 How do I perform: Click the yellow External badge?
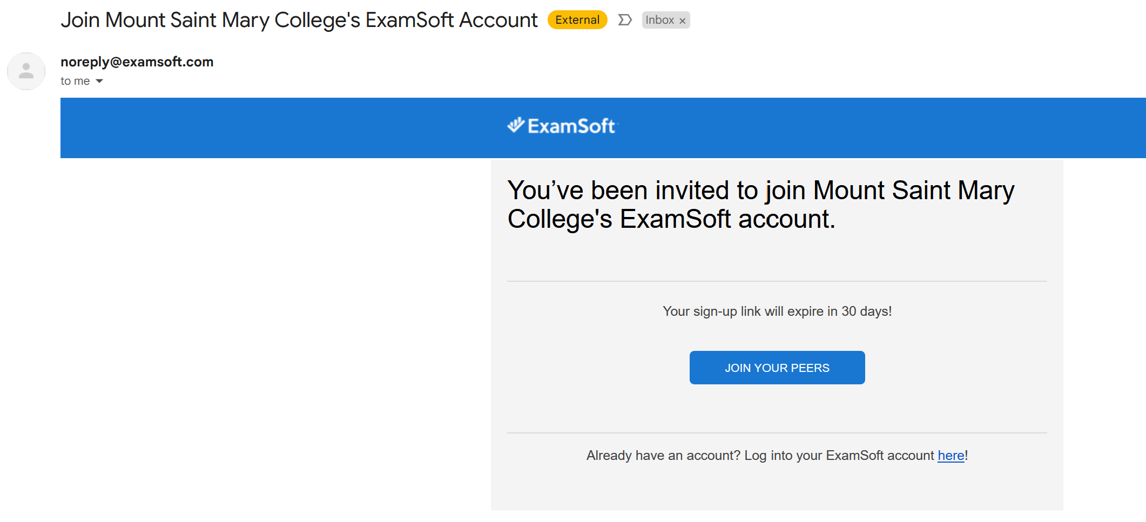(x=577, y=20)
